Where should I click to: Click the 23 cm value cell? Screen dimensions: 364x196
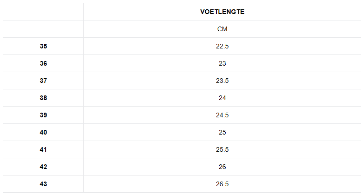point(222,63)
